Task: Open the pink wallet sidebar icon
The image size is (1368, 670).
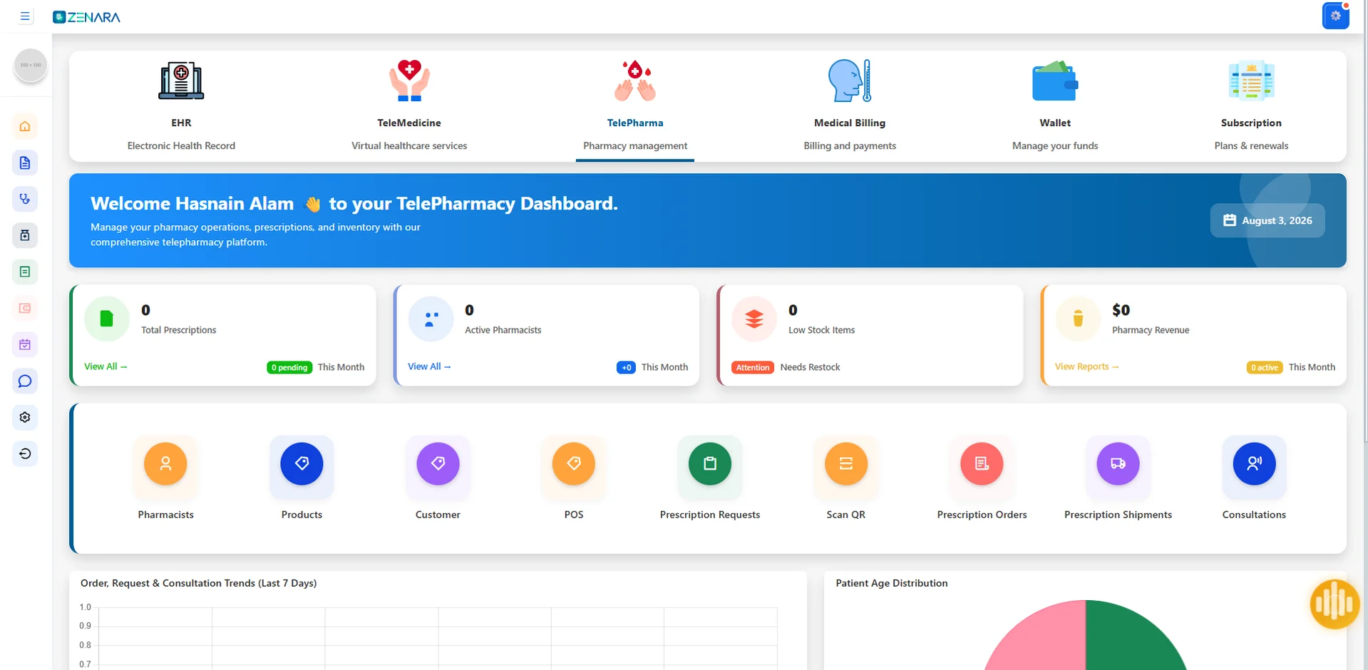Action: tap(25, 308)
